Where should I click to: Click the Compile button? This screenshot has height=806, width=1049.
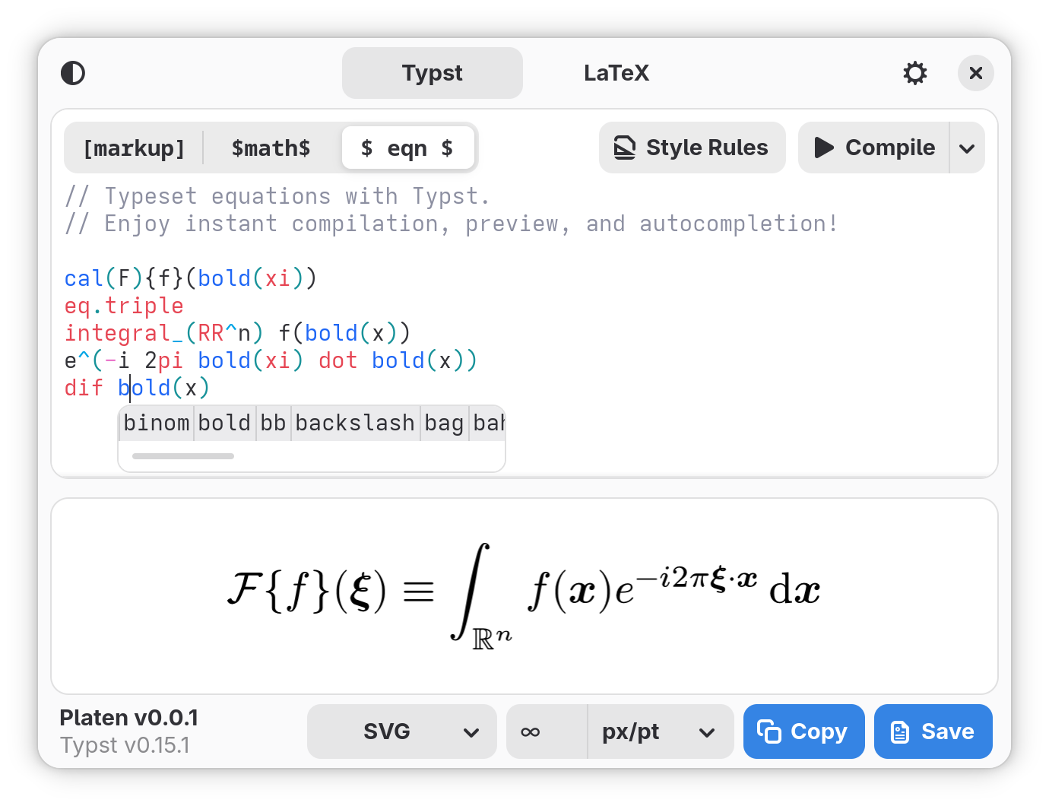coord(874,148)
